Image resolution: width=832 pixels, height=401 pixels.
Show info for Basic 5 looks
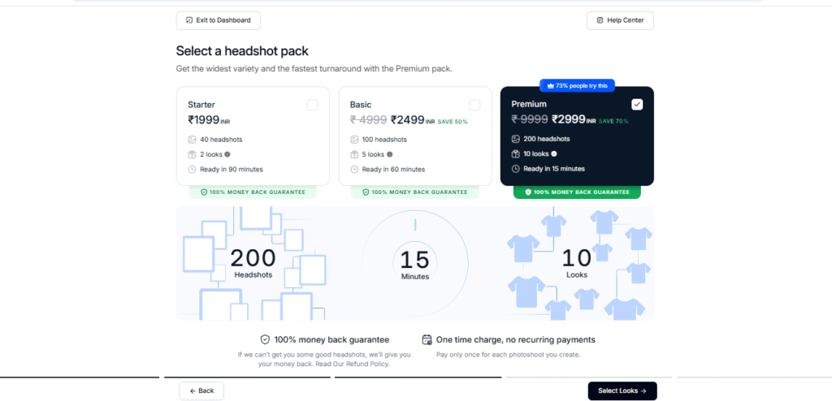pos(389,154)
